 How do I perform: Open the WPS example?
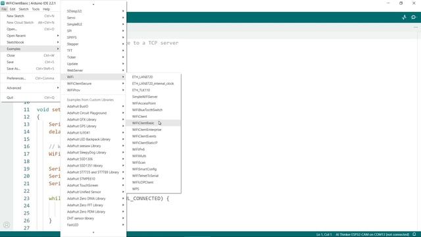pyautogui.click(x=153, y=189)
